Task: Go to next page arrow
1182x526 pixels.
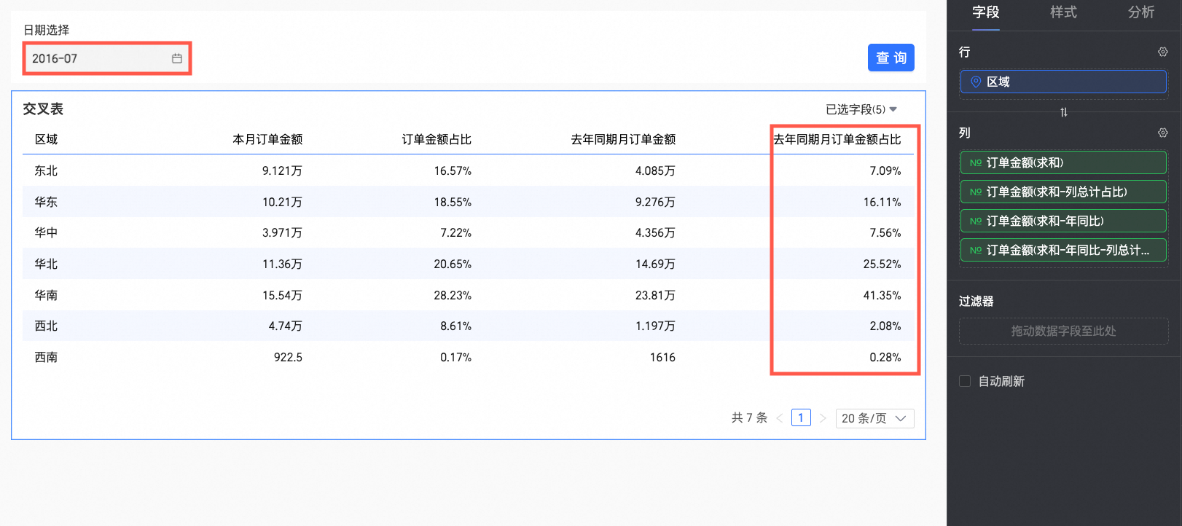Action: 823,418
